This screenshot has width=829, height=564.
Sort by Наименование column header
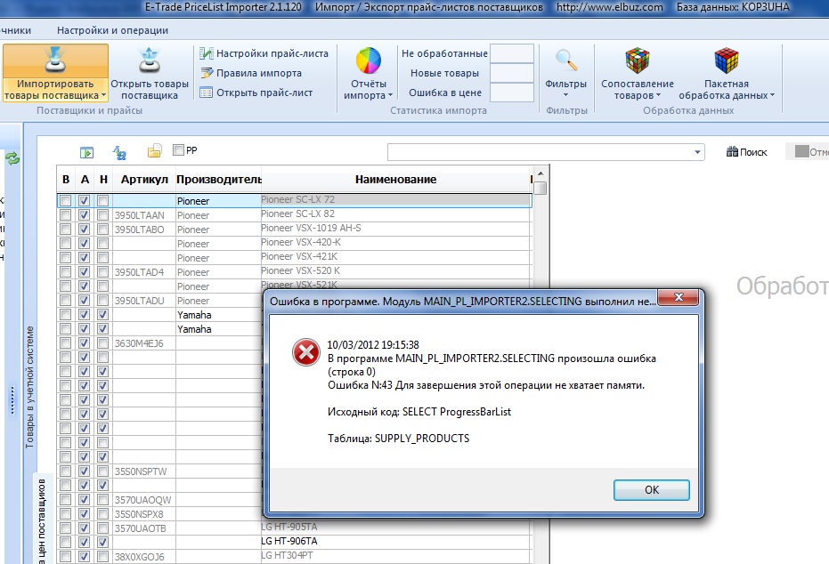(x=395, y=180)
